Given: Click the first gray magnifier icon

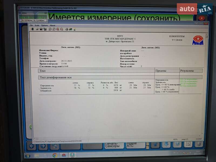Looking at the screenshot, I should [x=50, y=29].
